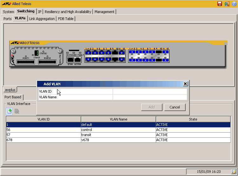
Task: Select SFP port 12 in the second port block
Action: 165,60
